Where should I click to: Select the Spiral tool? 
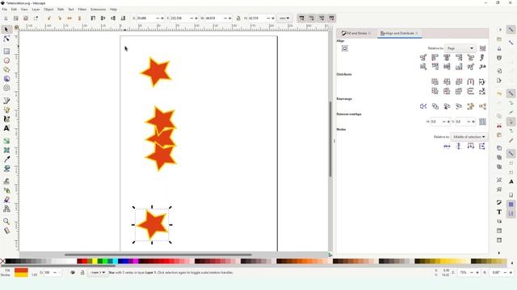pyautogui.click(x=6, y=88)
